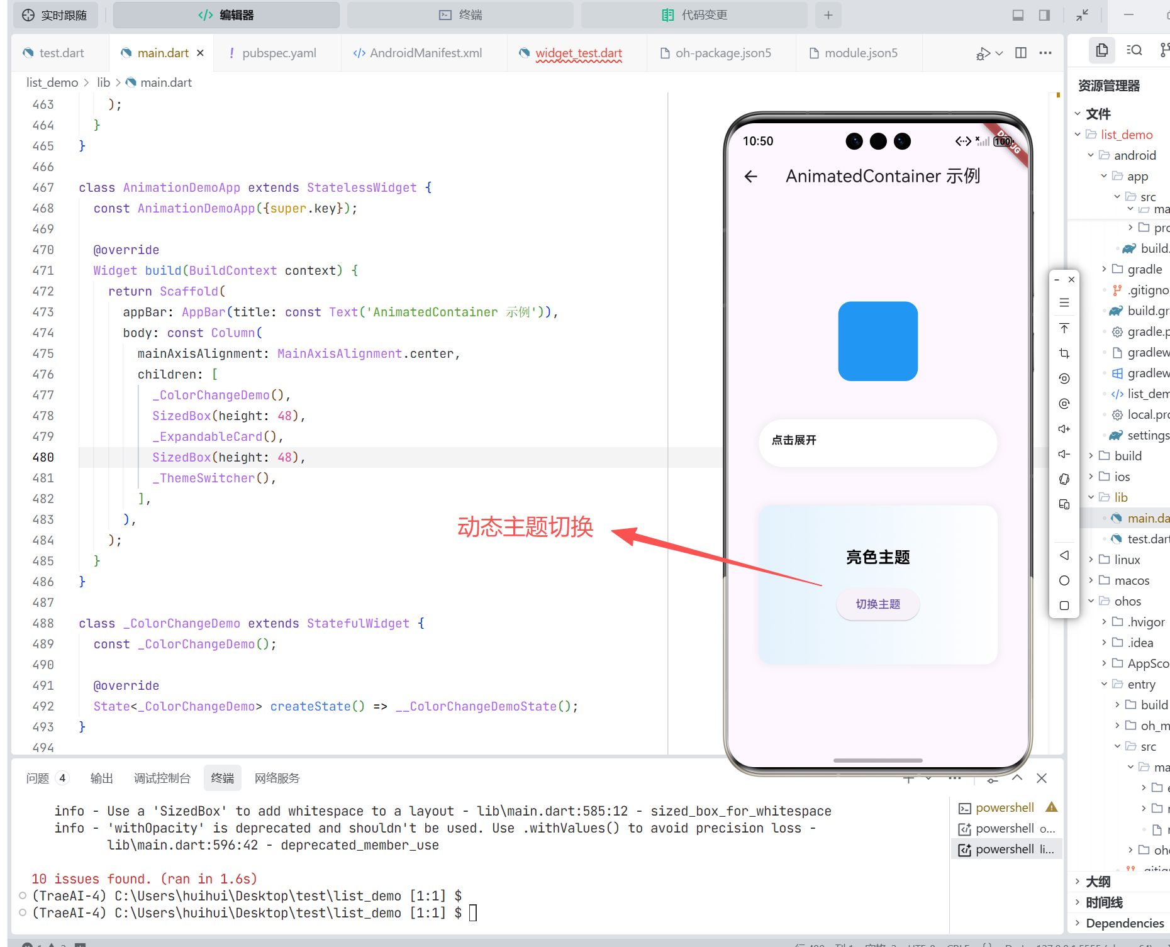Expand the 时间线 timeline section
Viewport: 1170px width, 947px height.
pos(1078,902)
